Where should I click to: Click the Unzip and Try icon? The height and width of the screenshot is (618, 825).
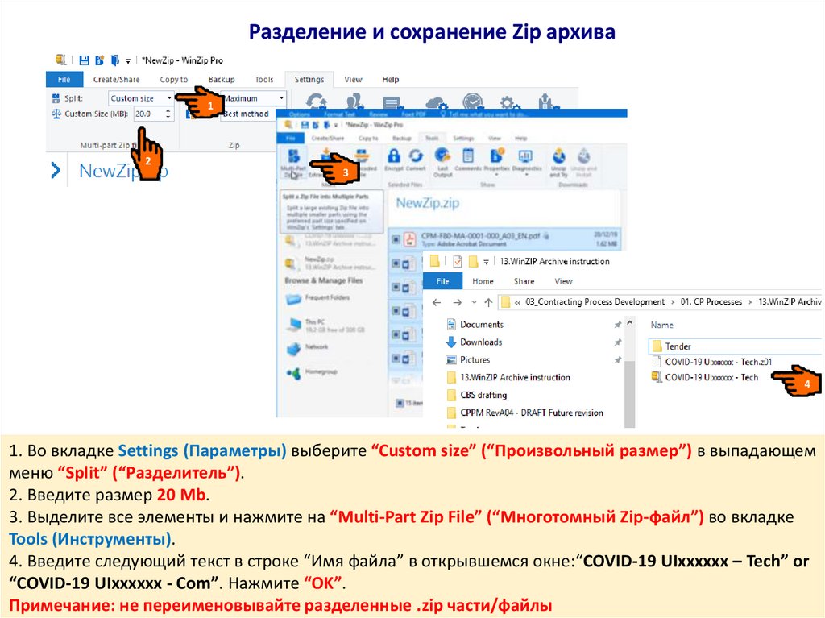[558, 156]
